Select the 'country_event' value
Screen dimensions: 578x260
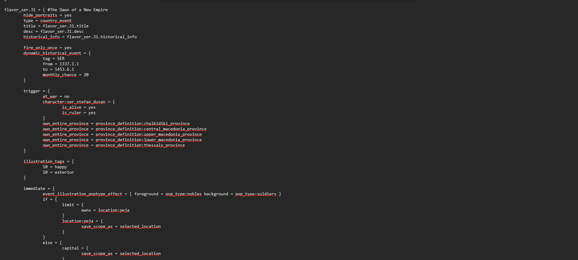pos(56,21)
